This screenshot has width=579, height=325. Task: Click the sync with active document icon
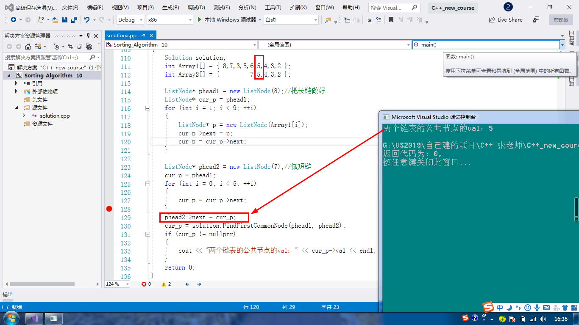[x=70, y=47]
